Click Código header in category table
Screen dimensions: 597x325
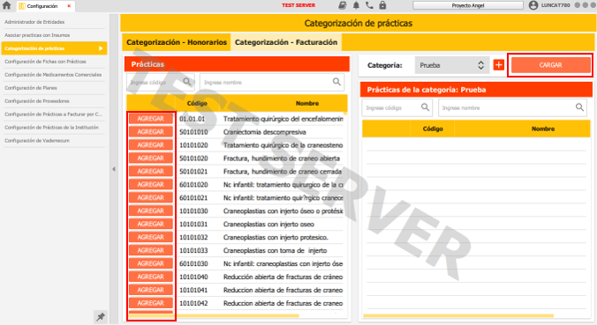click(x=433, y=129)
